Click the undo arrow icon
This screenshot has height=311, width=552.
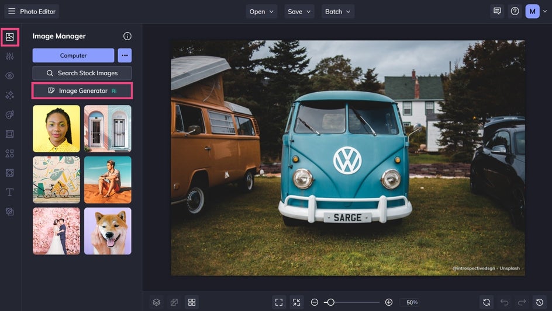504,302
